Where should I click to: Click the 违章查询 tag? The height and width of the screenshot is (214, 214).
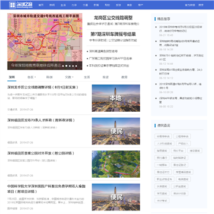195,150
